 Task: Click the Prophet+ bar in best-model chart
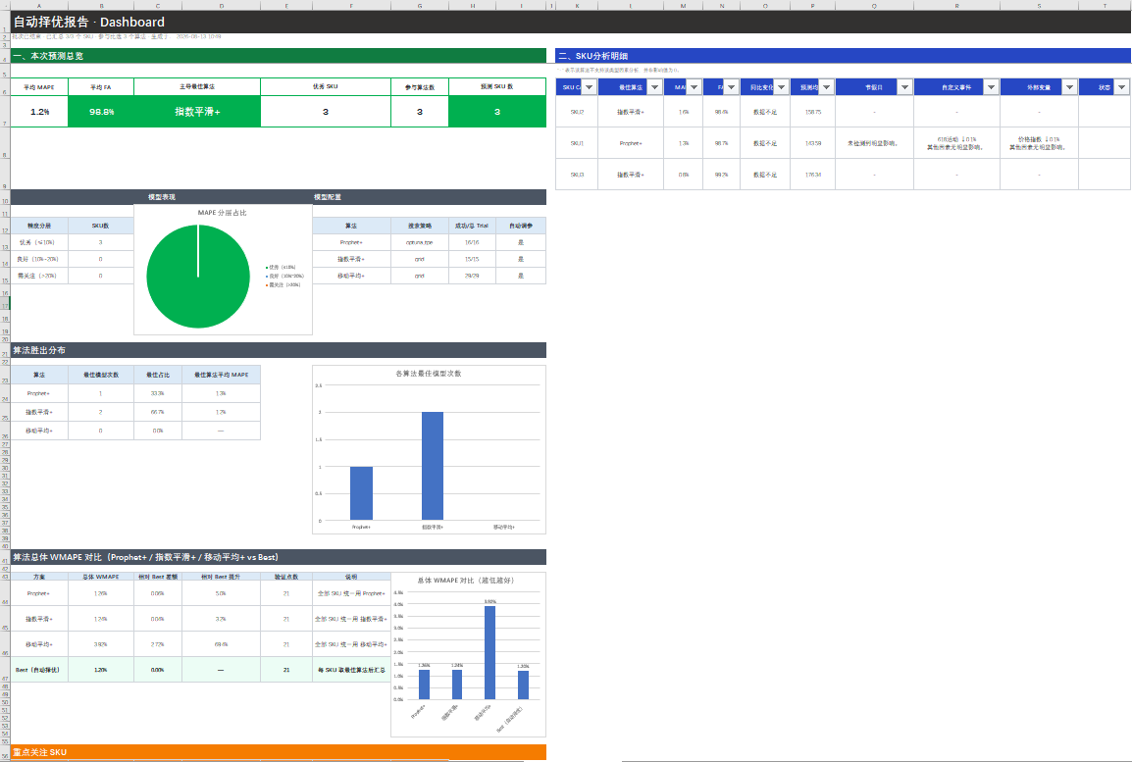(361, 493)
